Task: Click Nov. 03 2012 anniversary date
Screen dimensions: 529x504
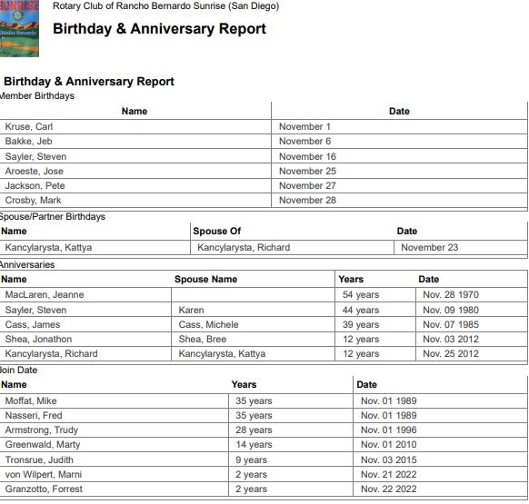Action: click(451, 339)
